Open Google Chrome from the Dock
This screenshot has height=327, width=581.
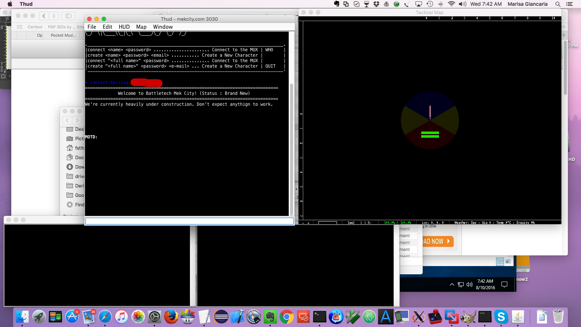pyautogui.click(x=287, y=317)
